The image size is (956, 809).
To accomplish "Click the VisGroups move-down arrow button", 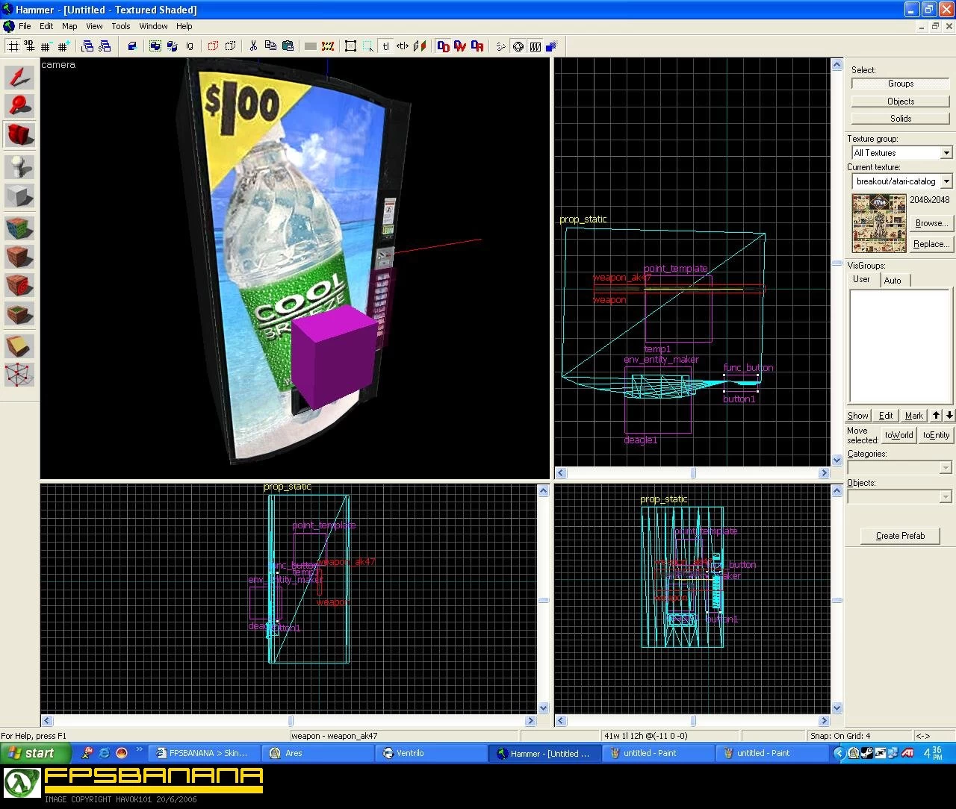I will point(949,416).
